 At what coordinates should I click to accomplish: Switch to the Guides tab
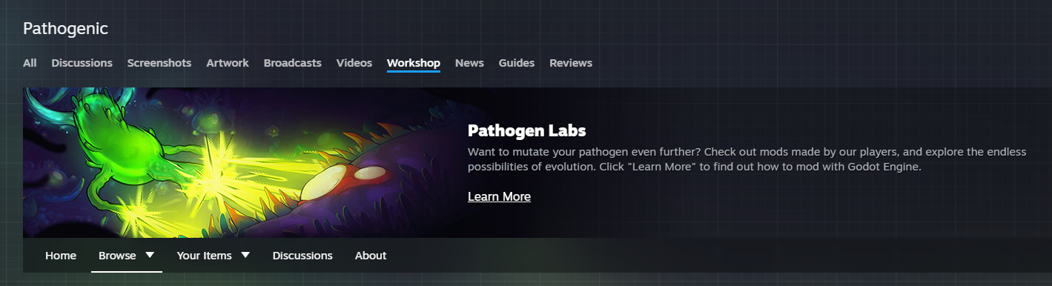517,63
